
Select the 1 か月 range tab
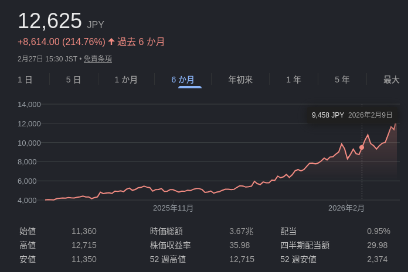(126, 80)
